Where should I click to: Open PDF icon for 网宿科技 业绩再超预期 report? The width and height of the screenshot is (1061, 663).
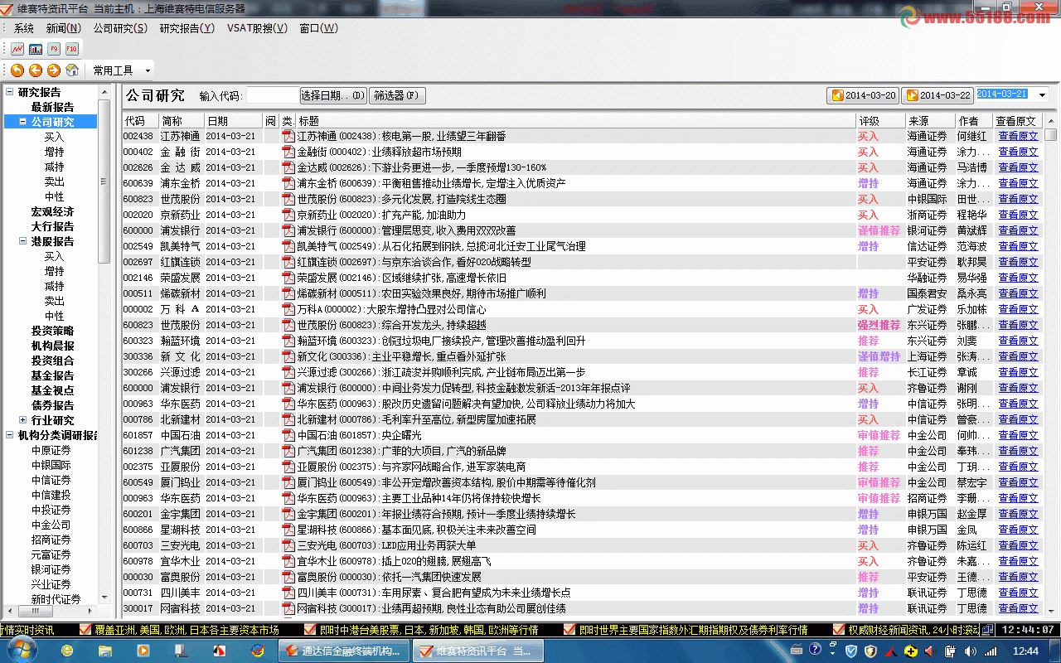(x=288, y=608)
